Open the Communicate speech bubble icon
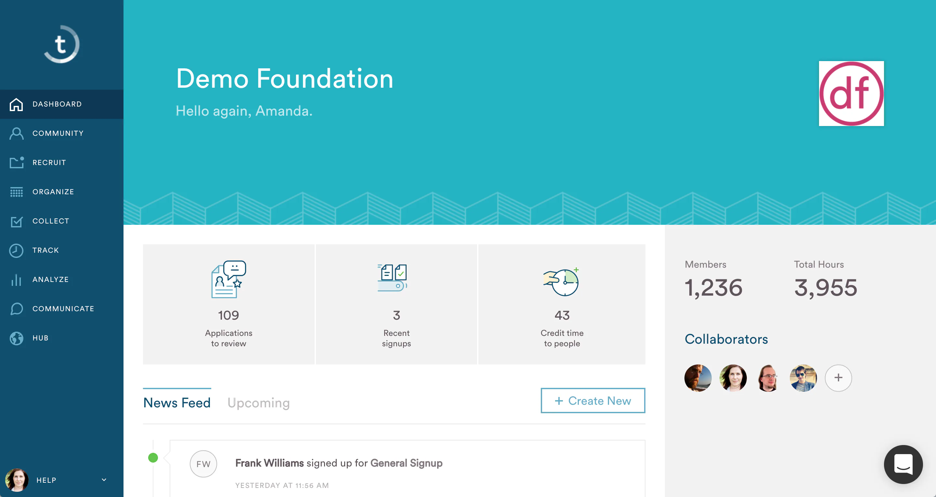This screenshot has height=497, width=936. pos(16,309)
